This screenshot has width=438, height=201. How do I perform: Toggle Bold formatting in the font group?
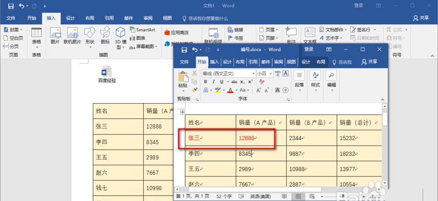coord(205,82)
